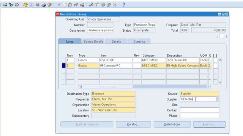243x136 pixels.
Task: Click the horizontal scrollbar left arrow
Action: (80, 87)
